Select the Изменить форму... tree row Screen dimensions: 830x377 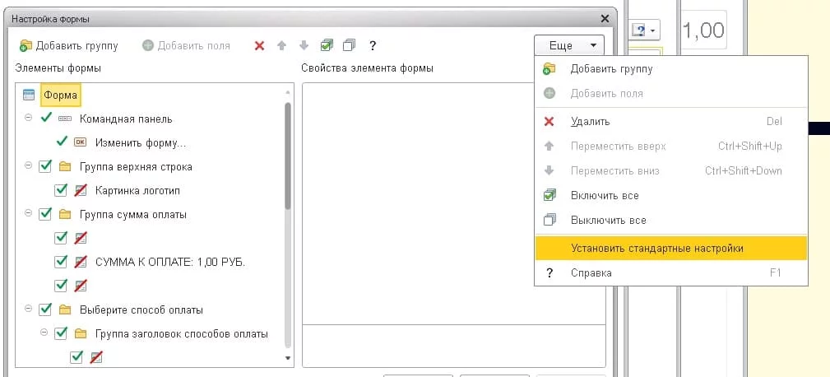click(x=141, y=143)
